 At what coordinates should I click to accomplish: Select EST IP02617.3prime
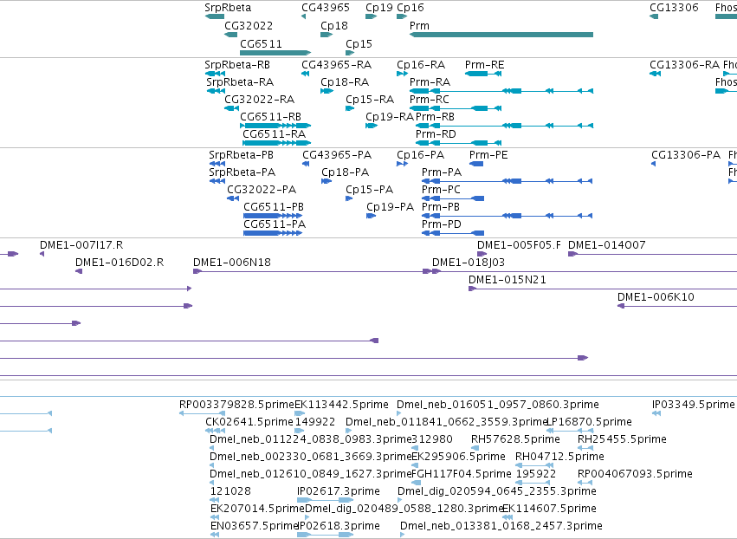tap(339, 491)
